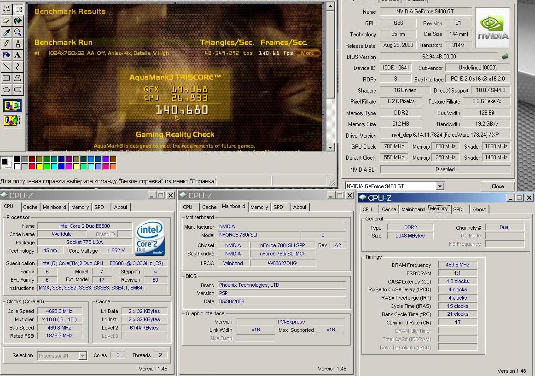
Task: Click the Command Rate value 1T
Action: click(458, 323)
